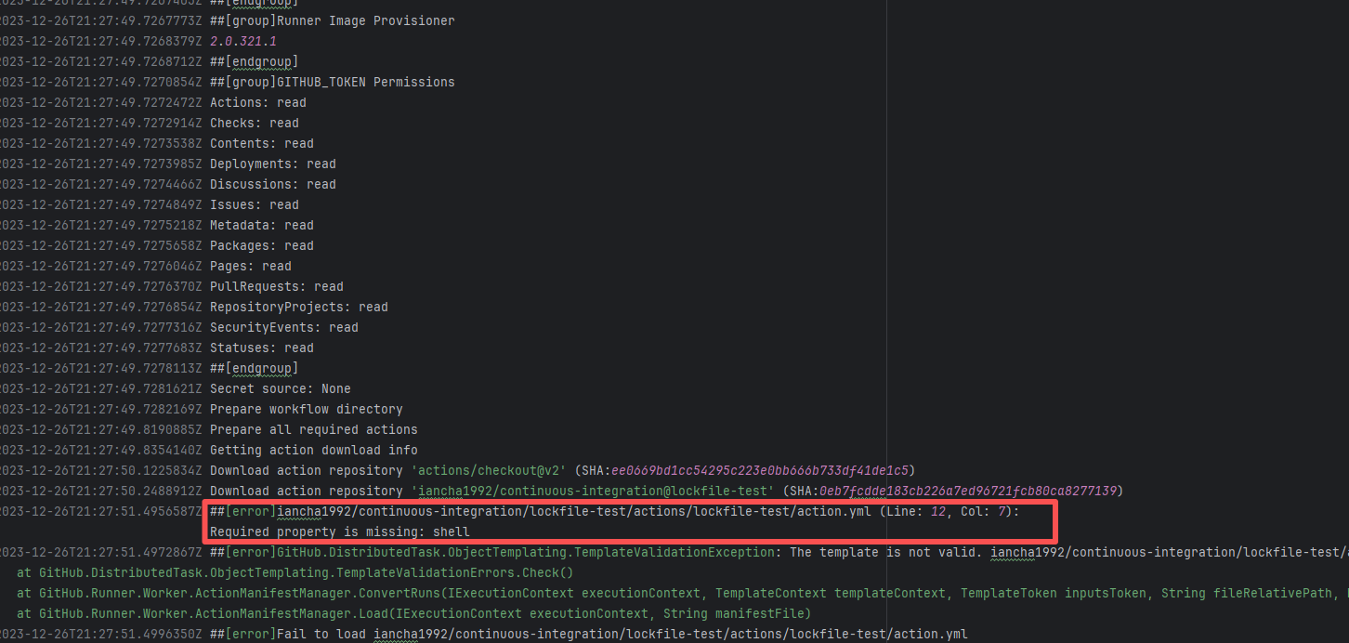Click the 'Contents: read' log entry
Image resolution: width=1349 pixels, height=643 pixels.
coord(261,143)
